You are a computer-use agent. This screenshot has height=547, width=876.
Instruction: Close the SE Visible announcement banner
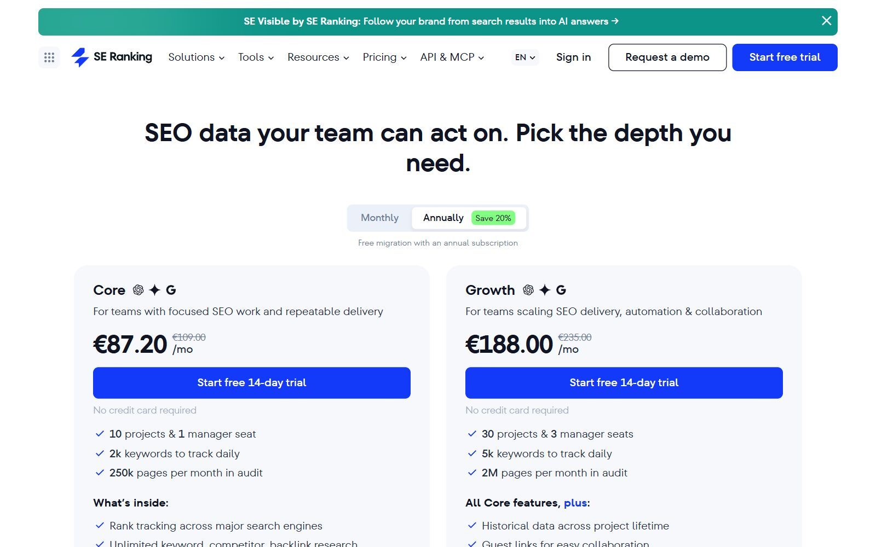click(826, 21)
